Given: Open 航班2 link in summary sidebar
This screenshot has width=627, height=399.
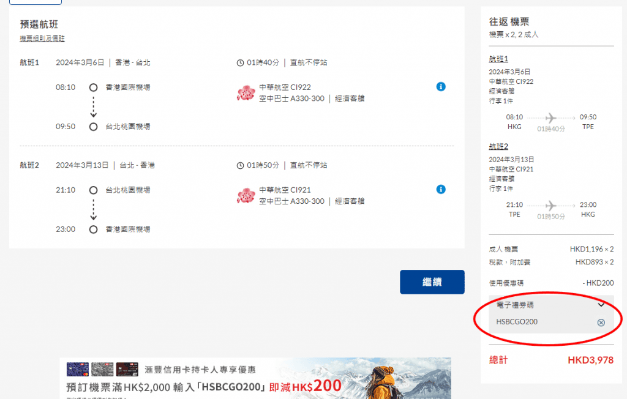Looking at the screenshot, I should [x=498, y=146].
